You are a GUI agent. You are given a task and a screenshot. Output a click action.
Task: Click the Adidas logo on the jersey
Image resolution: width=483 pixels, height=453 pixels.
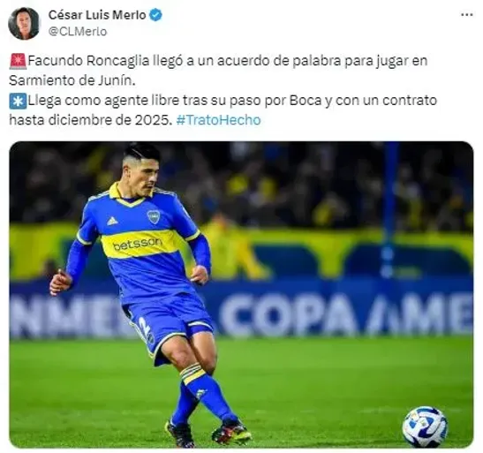[x=112, y=221]
